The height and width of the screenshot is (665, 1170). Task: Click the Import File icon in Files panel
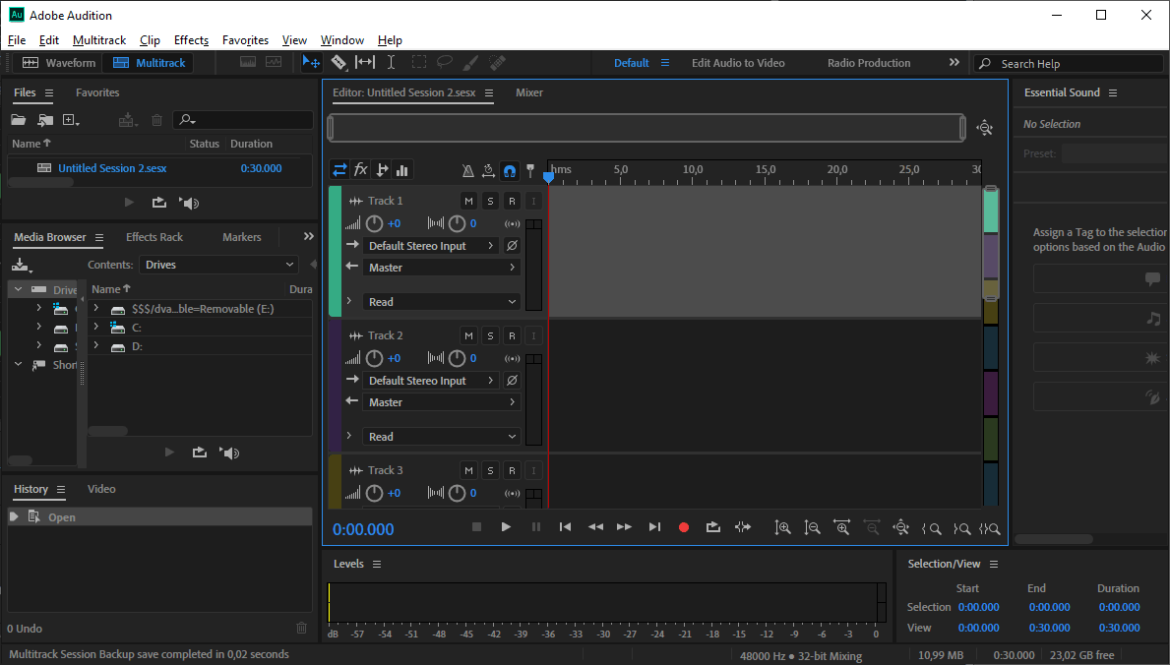45,119
